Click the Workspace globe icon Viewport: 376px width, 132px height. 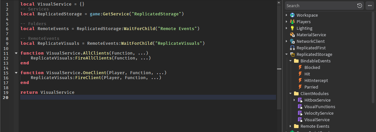click(x=292, y=15)
